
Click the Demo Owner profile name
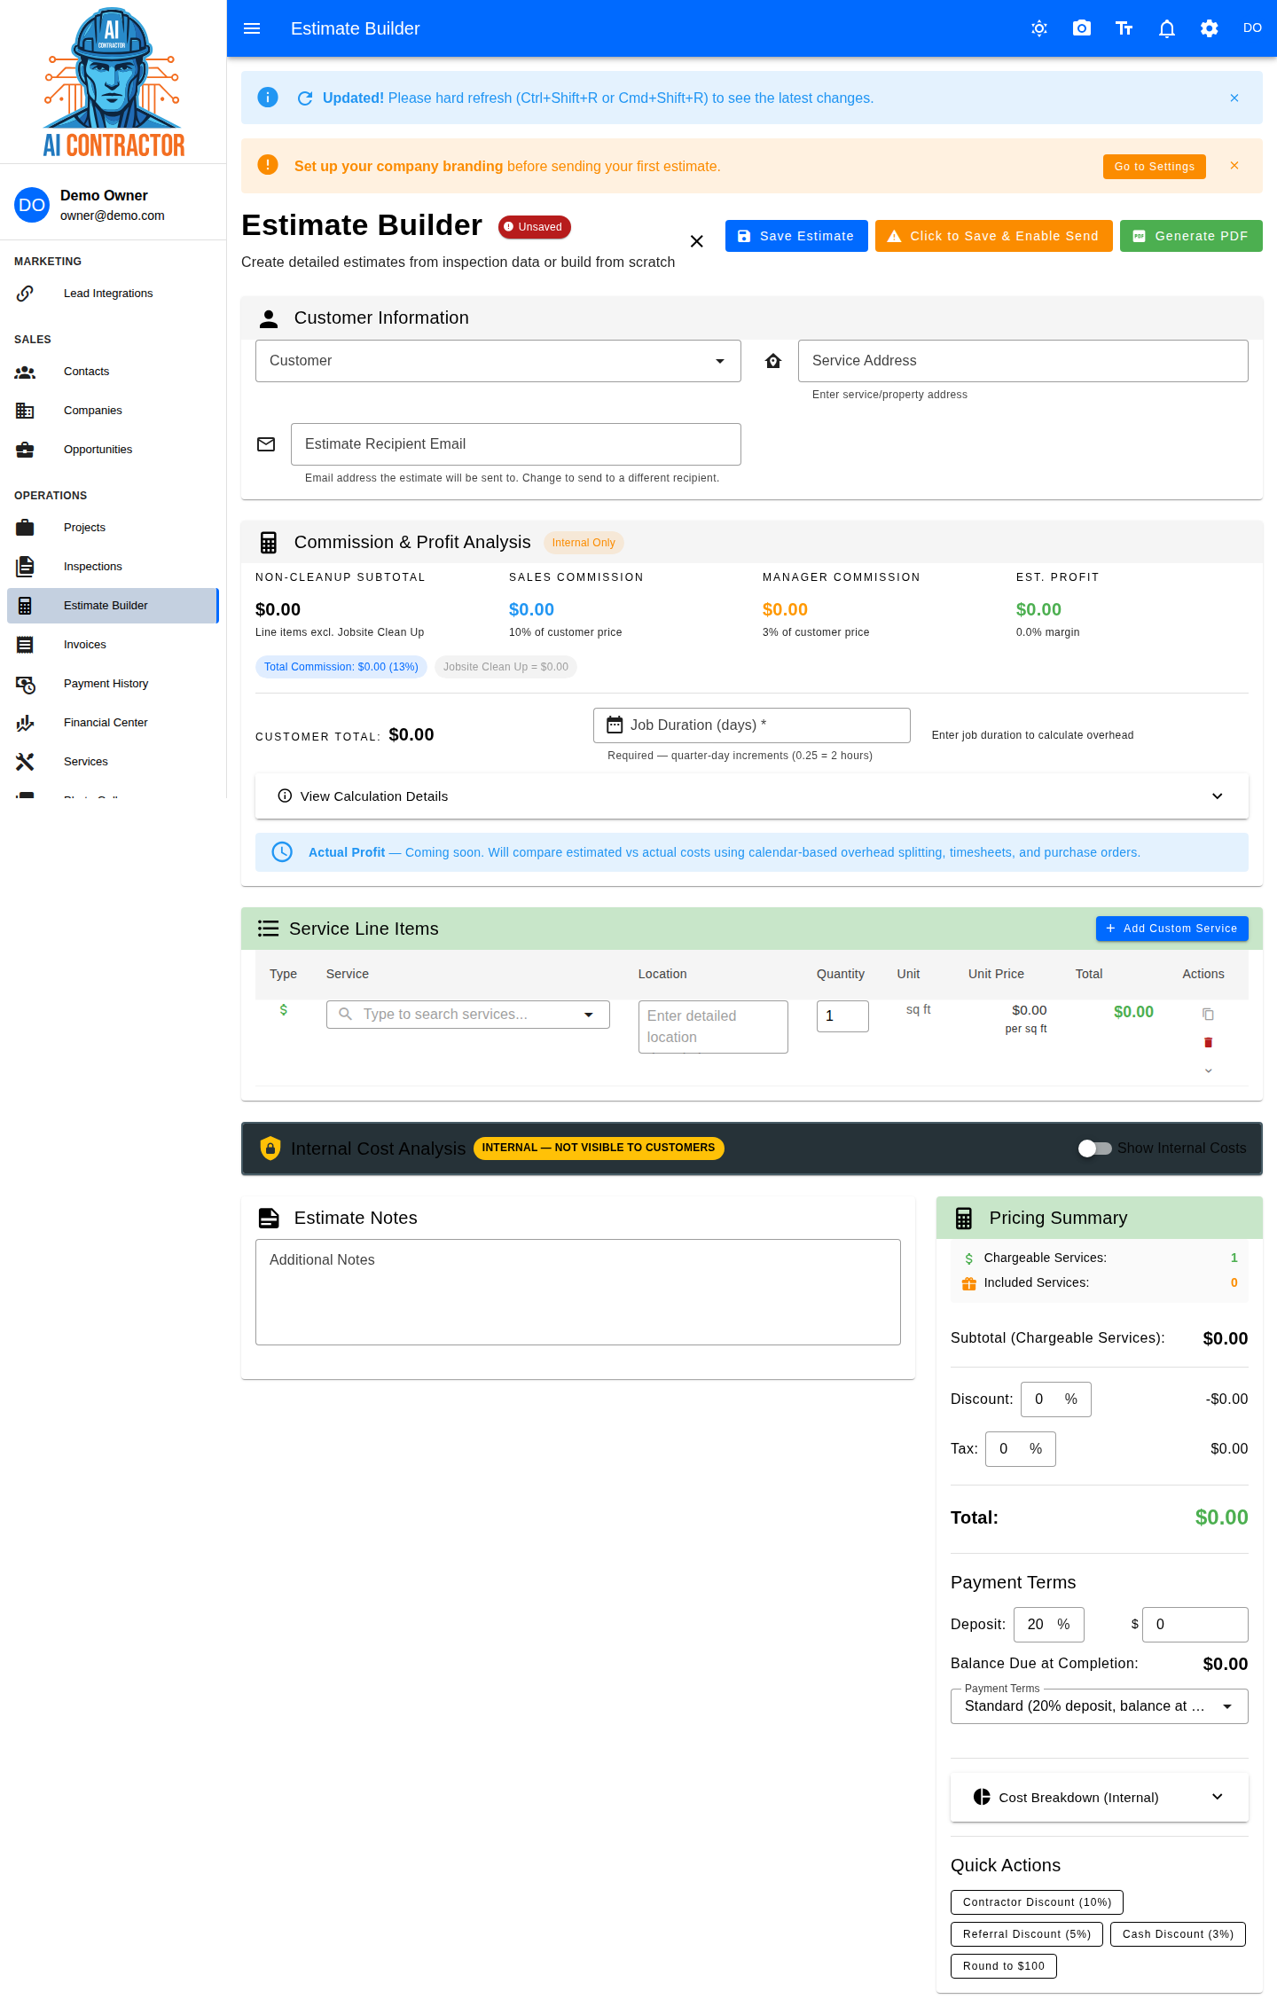click(x=104, y=195)
